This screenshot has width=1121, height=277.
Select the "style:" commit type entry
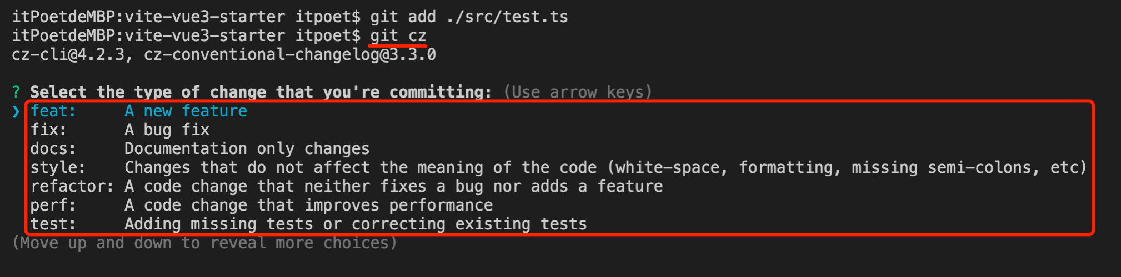coord(58,168)
